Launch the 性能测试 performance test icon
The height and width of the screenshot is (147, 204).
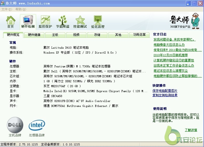80,22
